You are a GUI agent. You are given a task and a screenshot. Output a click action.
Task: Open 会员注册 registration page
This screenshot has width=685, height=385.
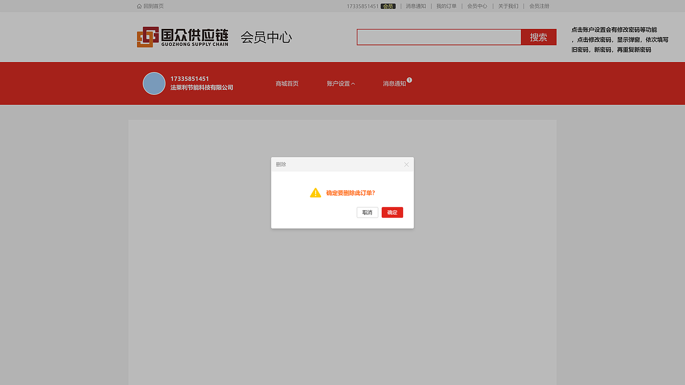539,6
